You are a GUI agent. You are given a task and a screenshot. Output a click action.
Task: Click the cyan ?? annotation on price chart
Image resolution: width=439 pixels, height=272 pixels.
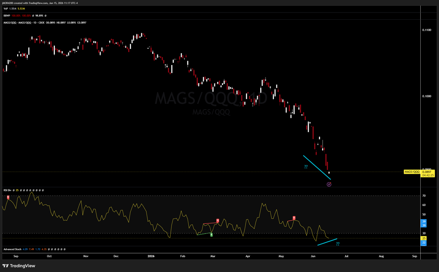(306, 167)
